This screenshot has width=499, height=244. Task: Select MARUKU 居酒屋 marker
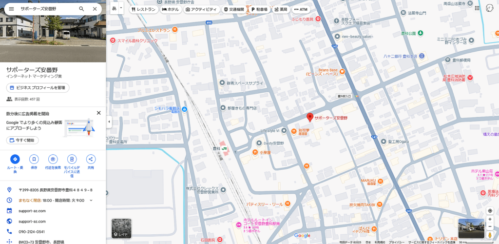[381, 182]
